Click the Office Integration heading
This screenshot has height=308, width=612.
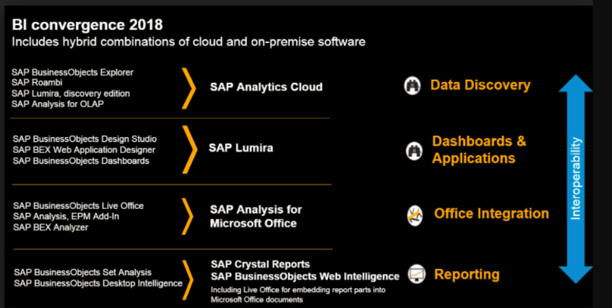coord(491,214)
